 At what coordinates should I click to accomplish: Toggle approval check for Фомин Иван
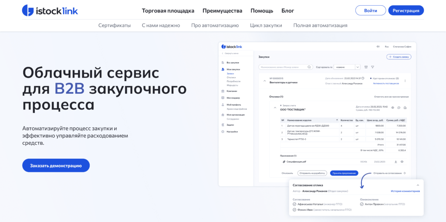pos(294,210)
